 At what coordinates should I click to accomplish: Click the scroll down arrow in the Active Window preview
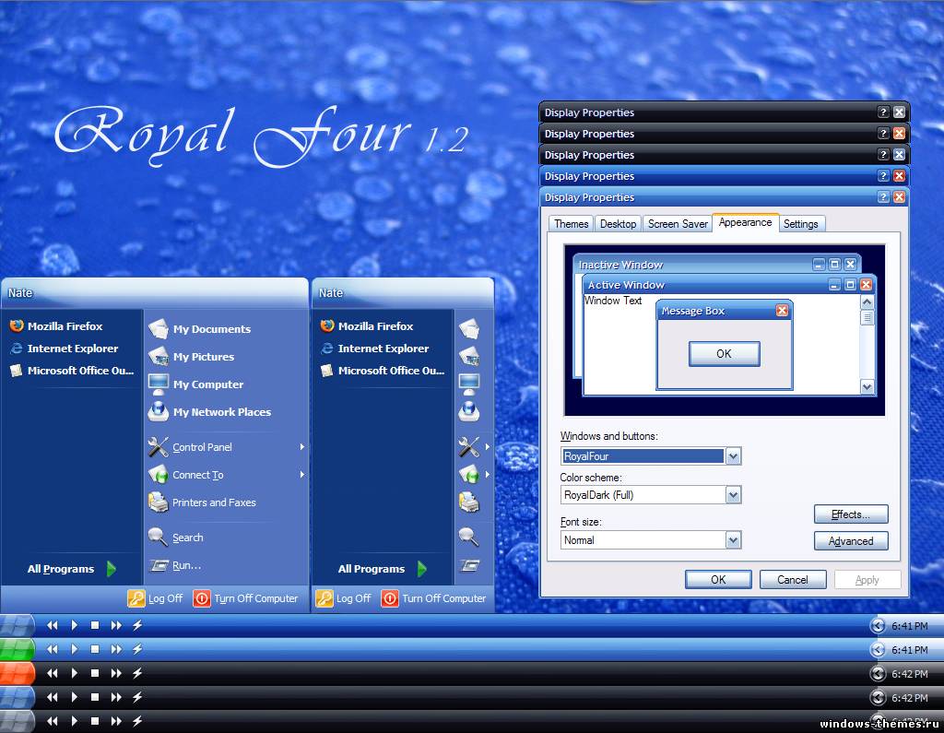click(x=867, y=386)
